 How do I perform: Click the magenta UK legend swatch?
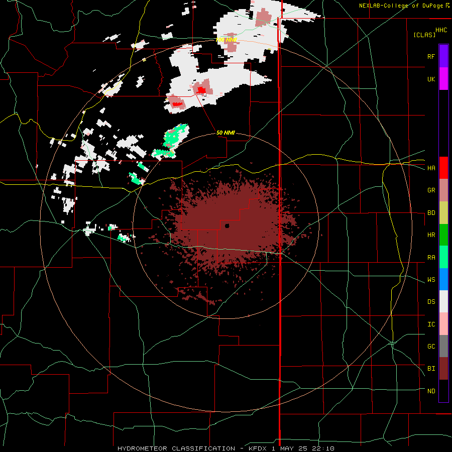point(443,79)
